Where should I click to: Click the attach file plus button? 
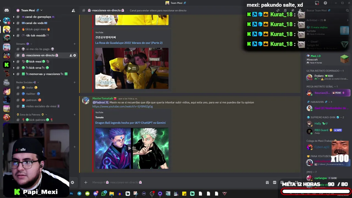coord(86,182)
